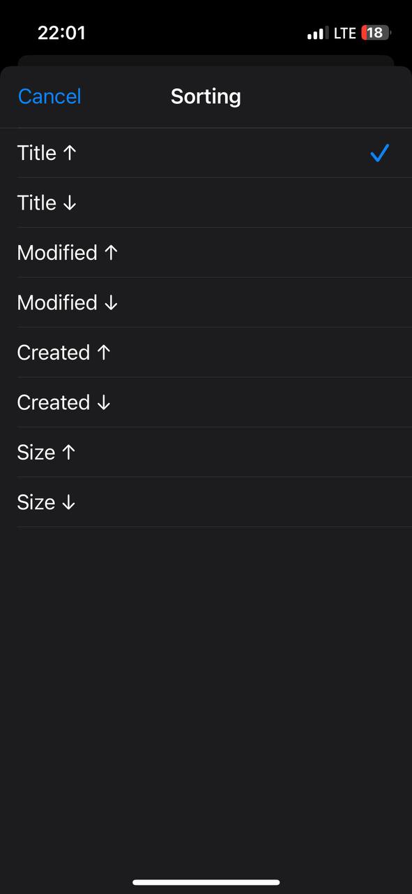This screenshot has height=894, width=412.
Task: Sort by Created ascending
Action: click(206, 353)
